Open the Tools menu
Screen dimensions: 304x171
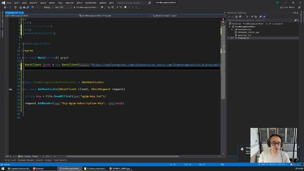79,3
